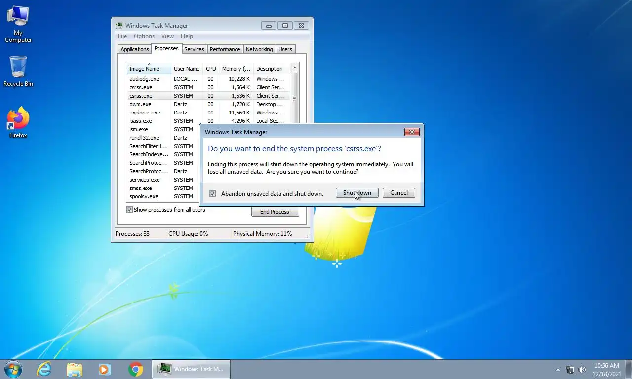This screenshot has height=379, width=632.
Task: Click Cancel in the csrss.exe dialog
Action: point(399,193)
